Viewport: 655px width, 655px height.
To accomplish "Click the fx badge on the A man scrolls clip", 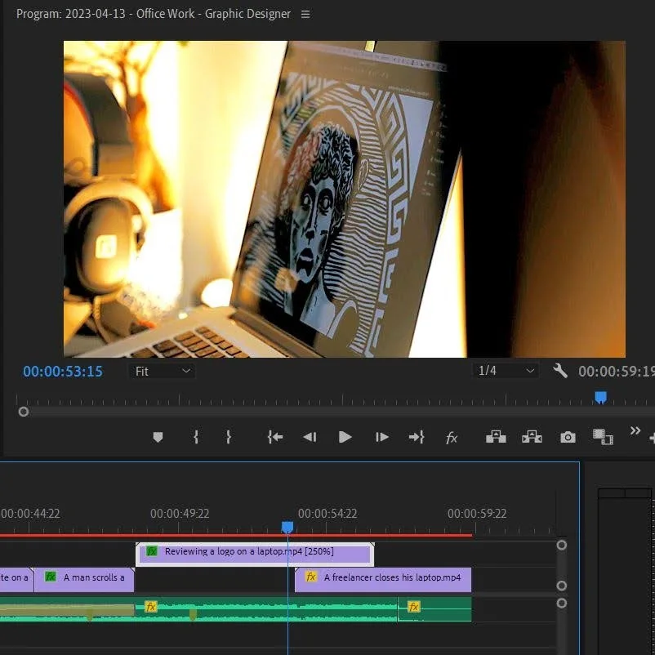I will point(51,577).
